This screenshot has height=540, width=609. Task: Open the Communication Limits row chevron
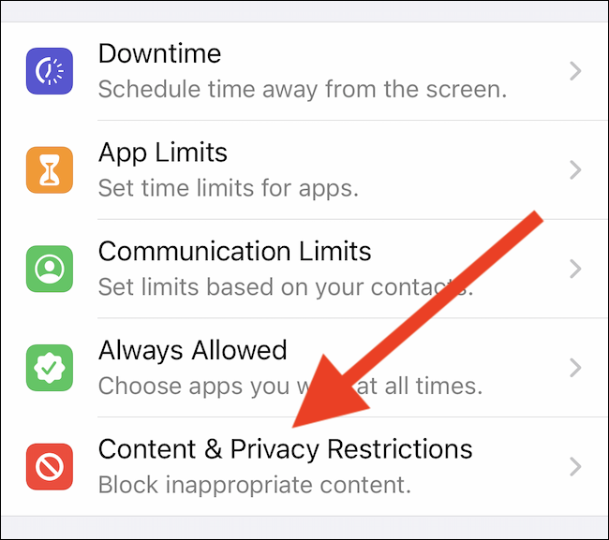575,269
